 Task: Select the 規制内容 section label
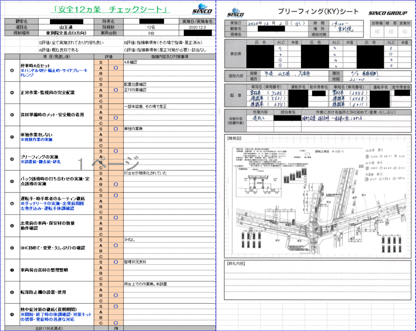pos(236,76)
